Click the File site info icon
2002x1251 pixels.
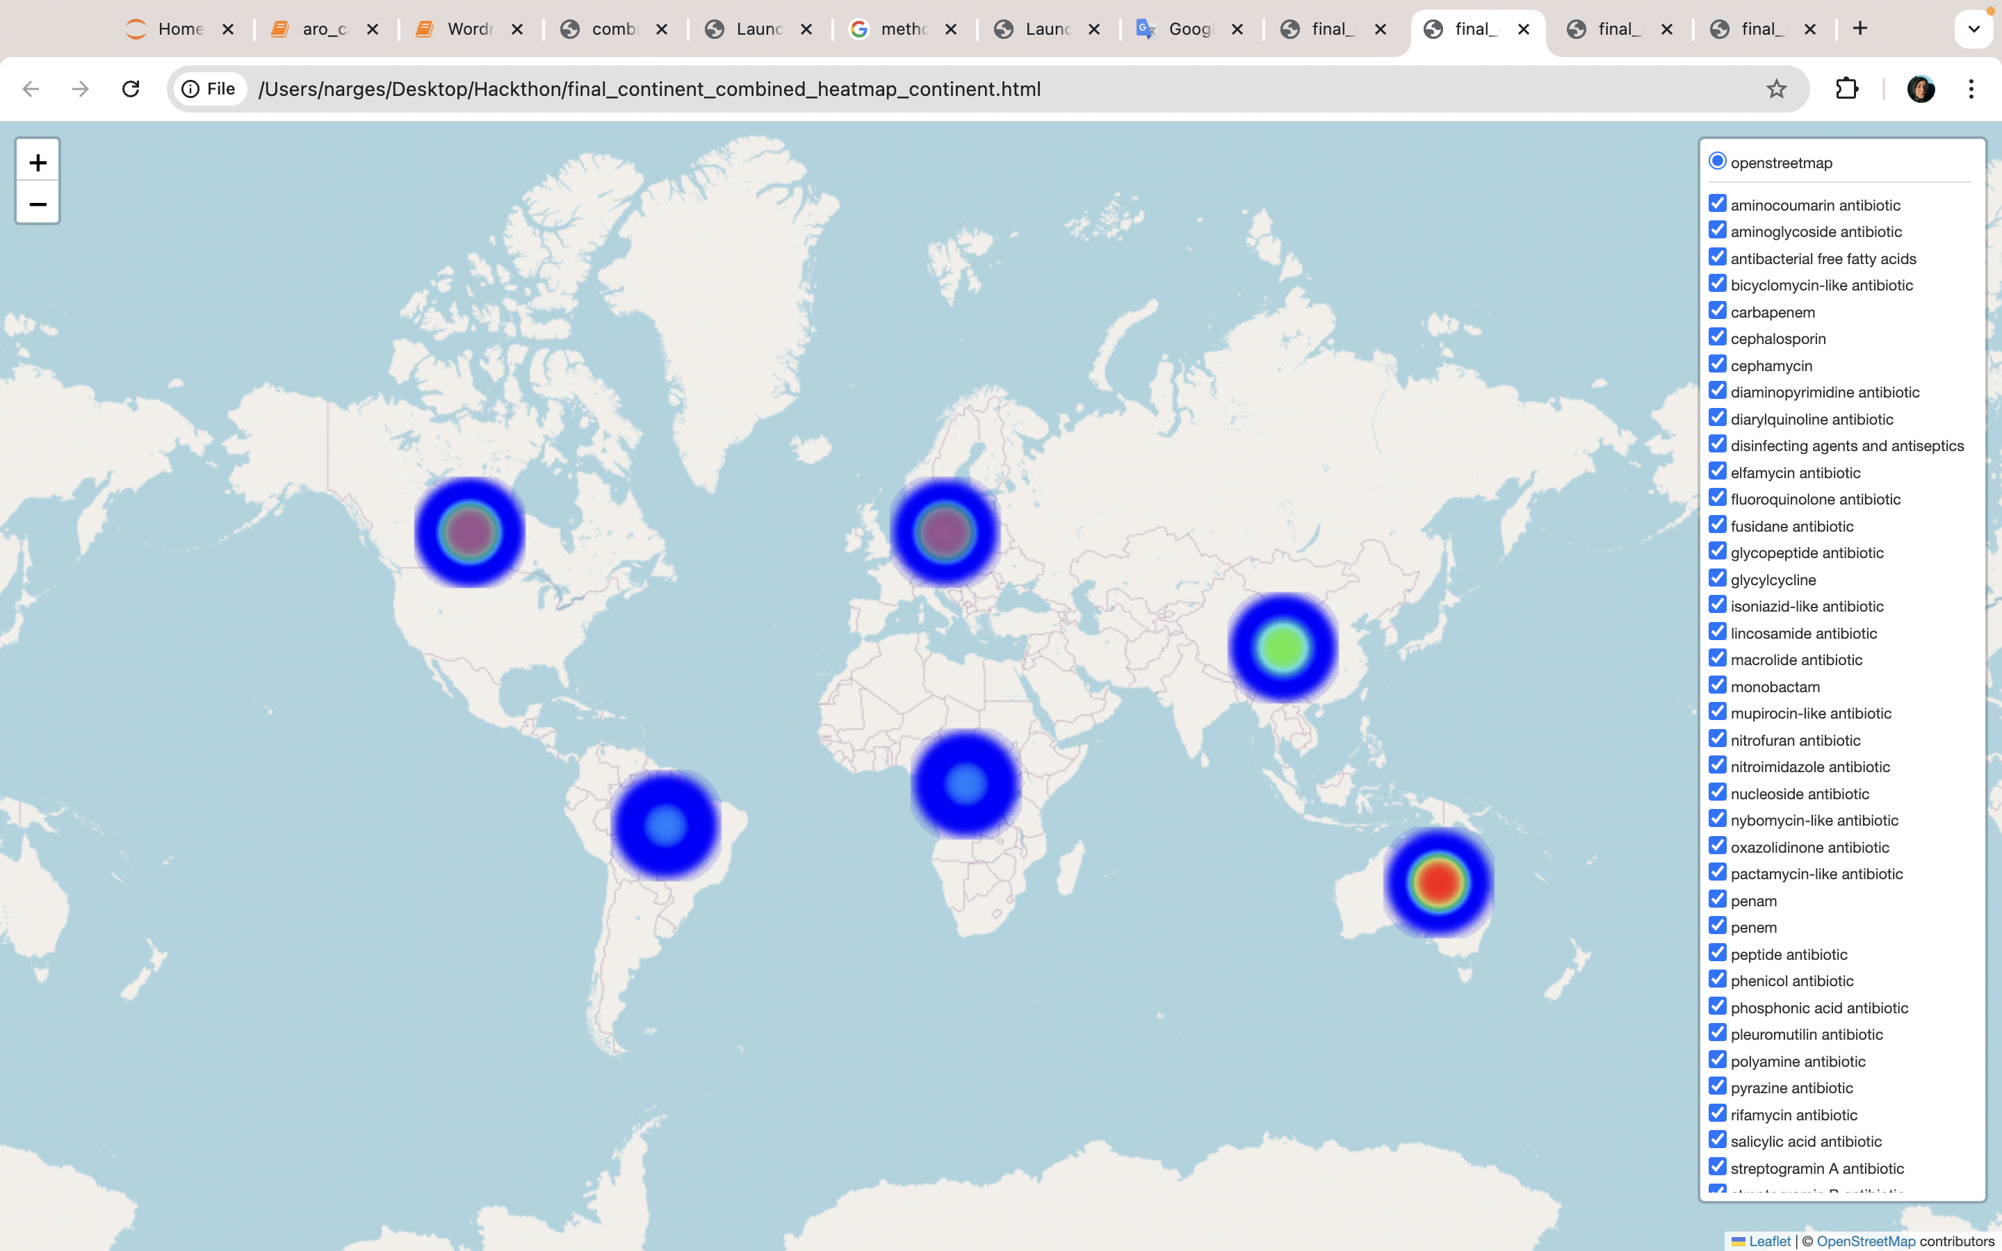pyautogui.click(x=209, y=88)
